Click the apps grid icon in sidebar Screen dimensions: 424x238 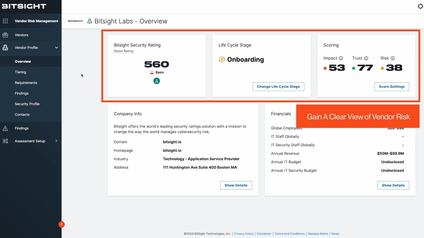point(5,21)
